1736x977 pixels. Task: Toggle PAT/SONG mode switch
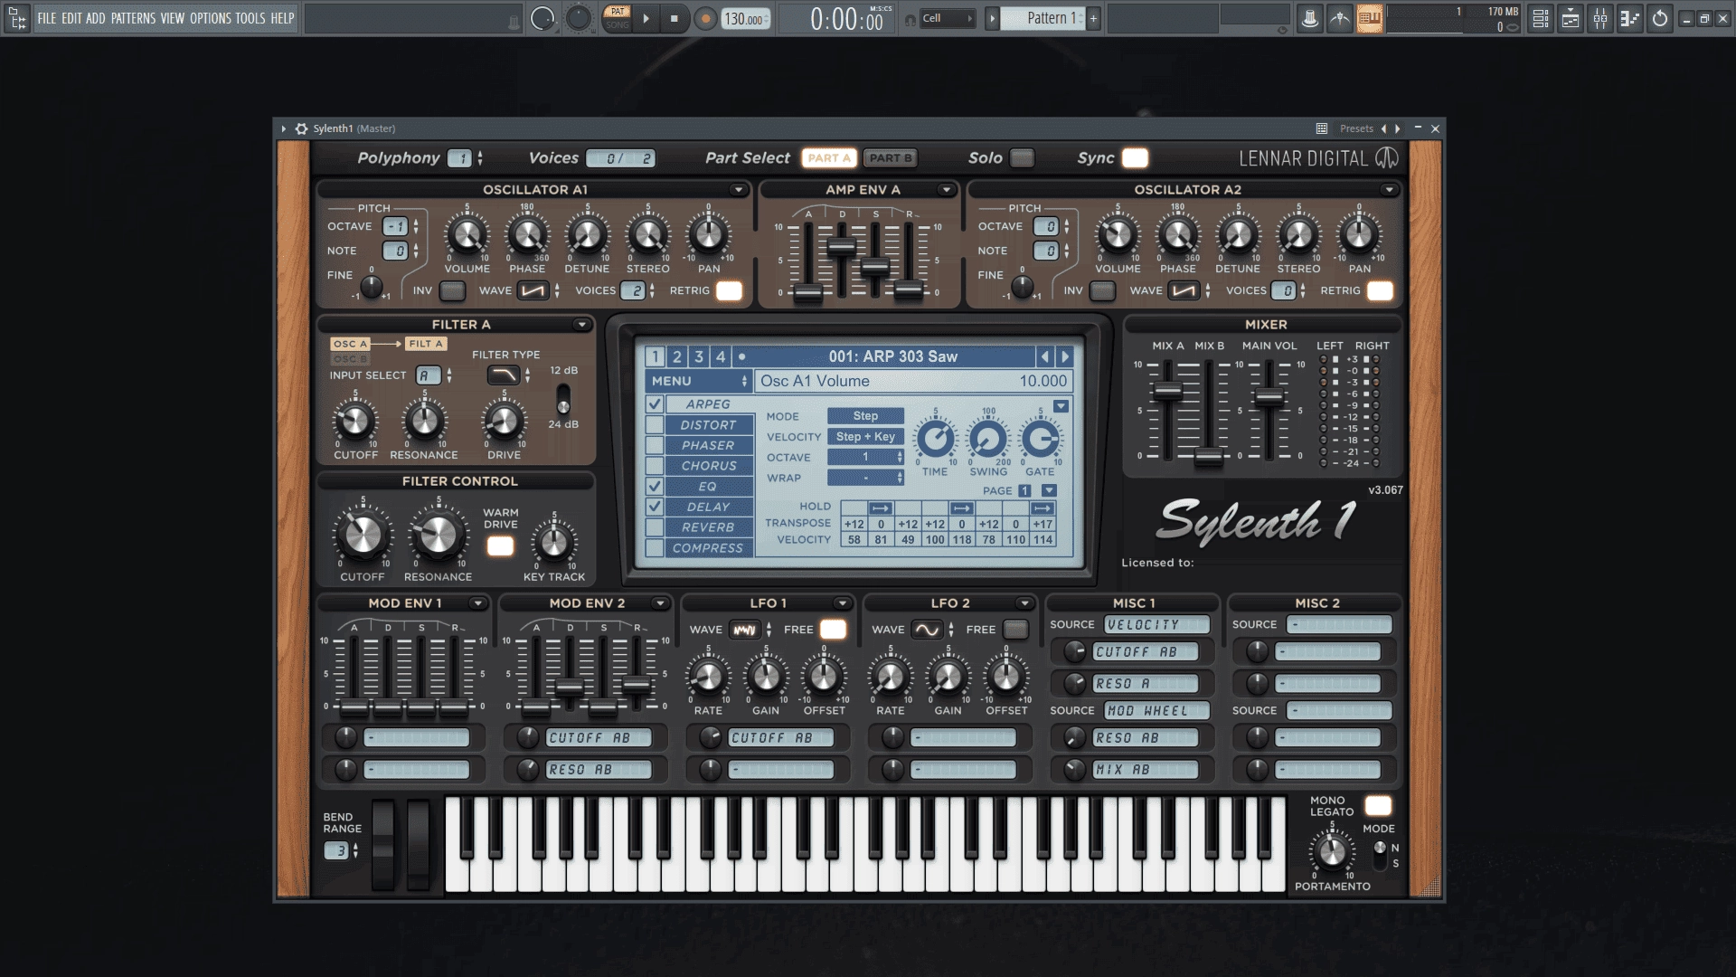click(618, 18)
